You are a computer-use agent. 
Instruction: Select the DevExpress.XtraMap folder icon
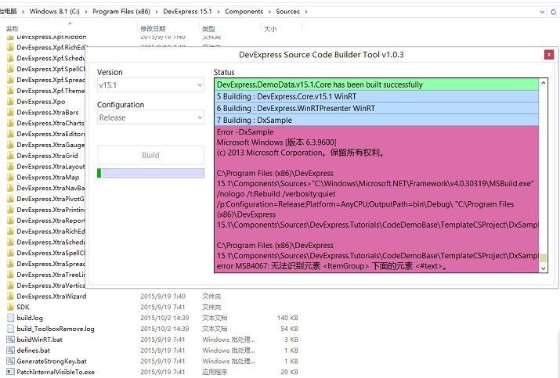click(x=10, y=177)
